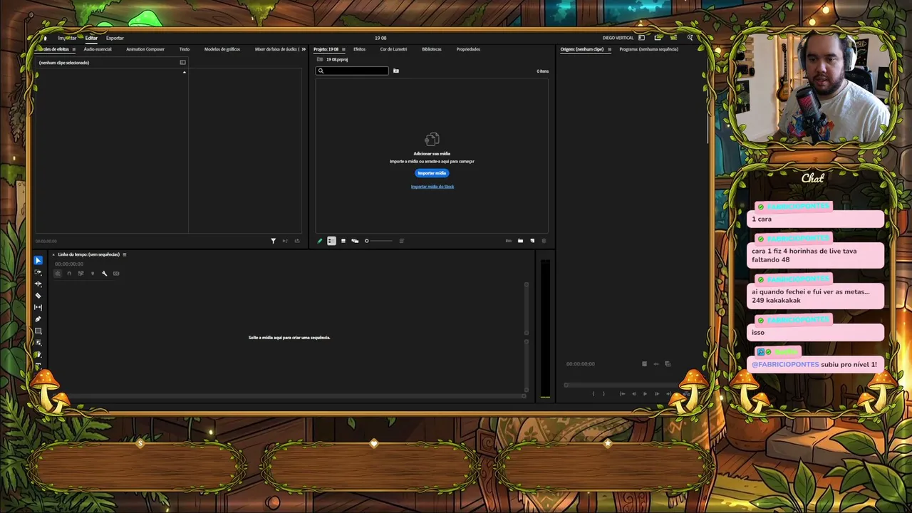Click 19 08.prproj project file name
The image size is (912, 513).
pos(337,60)
